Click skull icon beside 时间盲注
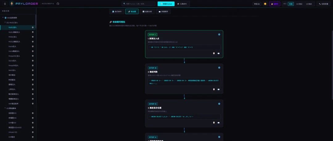This screenshot has width=333, height=141. click(x=33, y=80)
